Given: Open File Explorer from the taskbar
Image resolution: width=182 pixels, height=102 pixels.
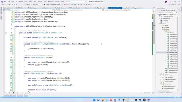Looking at the screenshot, I should click(x=102, y=100).
